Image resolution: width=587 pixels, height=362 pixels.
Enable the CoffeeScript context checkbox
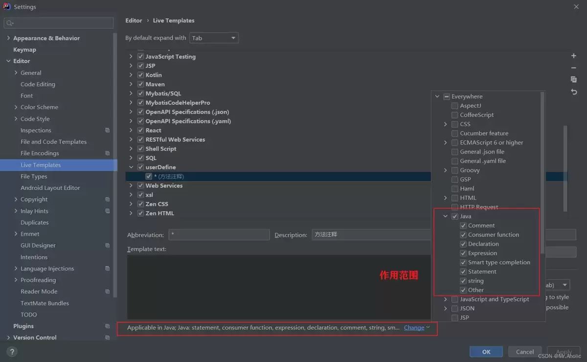pos(455,115)
